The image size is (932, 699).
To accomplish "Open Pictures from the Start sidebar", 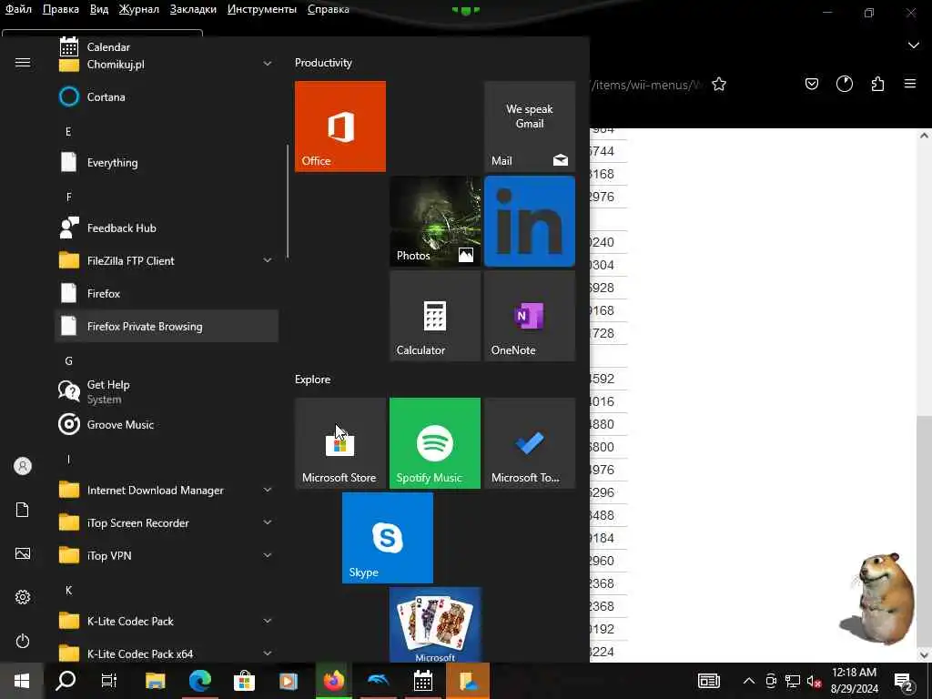I will [x=23, y=553].
